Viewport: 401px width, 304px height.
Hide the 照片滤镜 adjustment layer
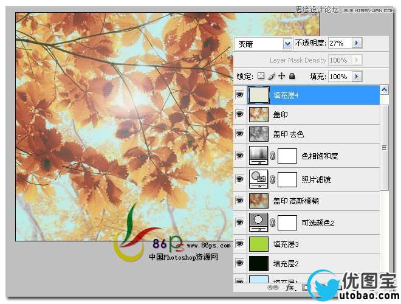(x=239, y=179)
